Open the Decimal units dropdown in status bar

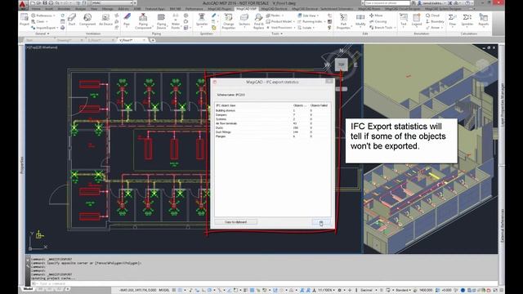coord(368,291)
